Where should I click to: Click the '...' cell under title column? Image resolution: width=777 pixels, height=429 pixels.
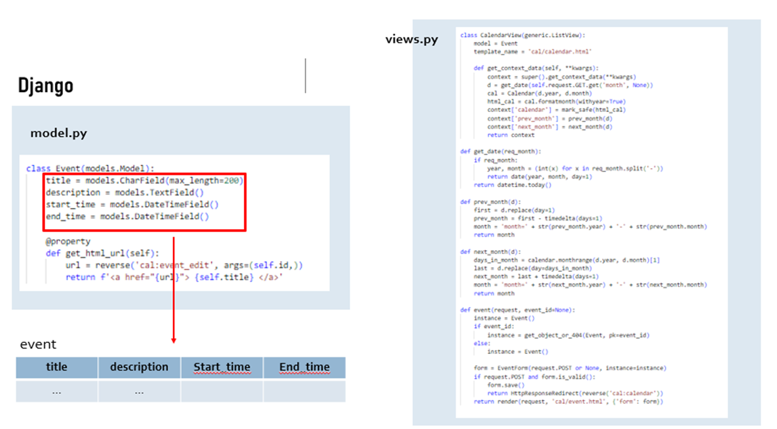coord(56,391)
